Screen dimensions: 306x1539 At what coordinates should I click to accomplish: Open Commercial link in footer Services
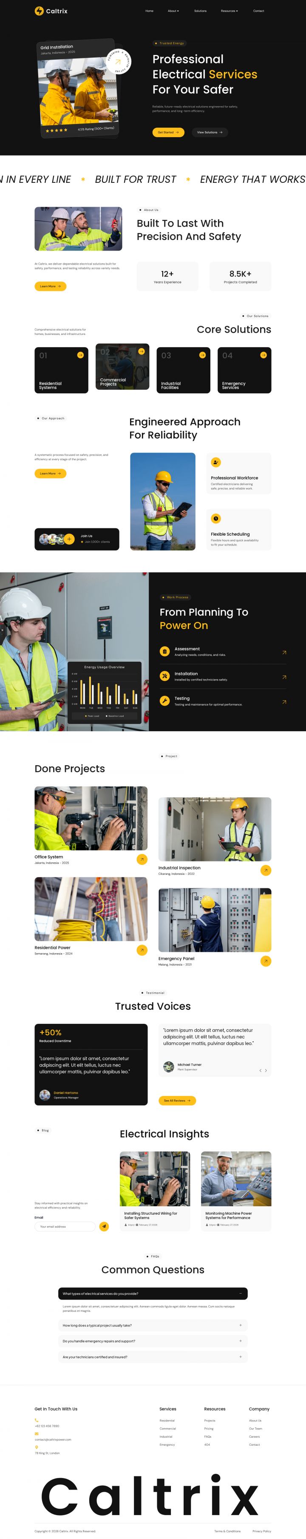(x=167, y=1429)
